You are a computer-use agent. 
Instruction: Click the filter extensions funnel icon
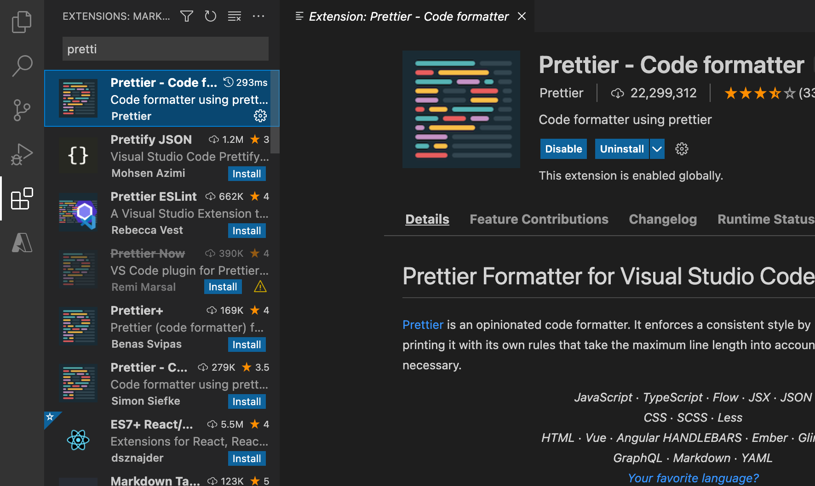pyautogui.click(x=186, y=17)
